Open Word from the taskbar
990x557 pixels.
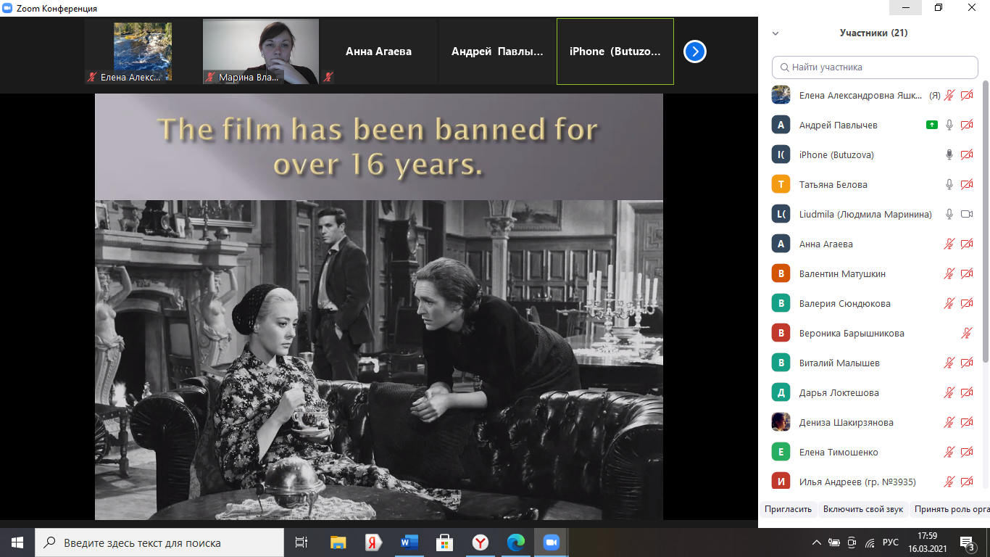pyautogui.click(x=409, y=542)
